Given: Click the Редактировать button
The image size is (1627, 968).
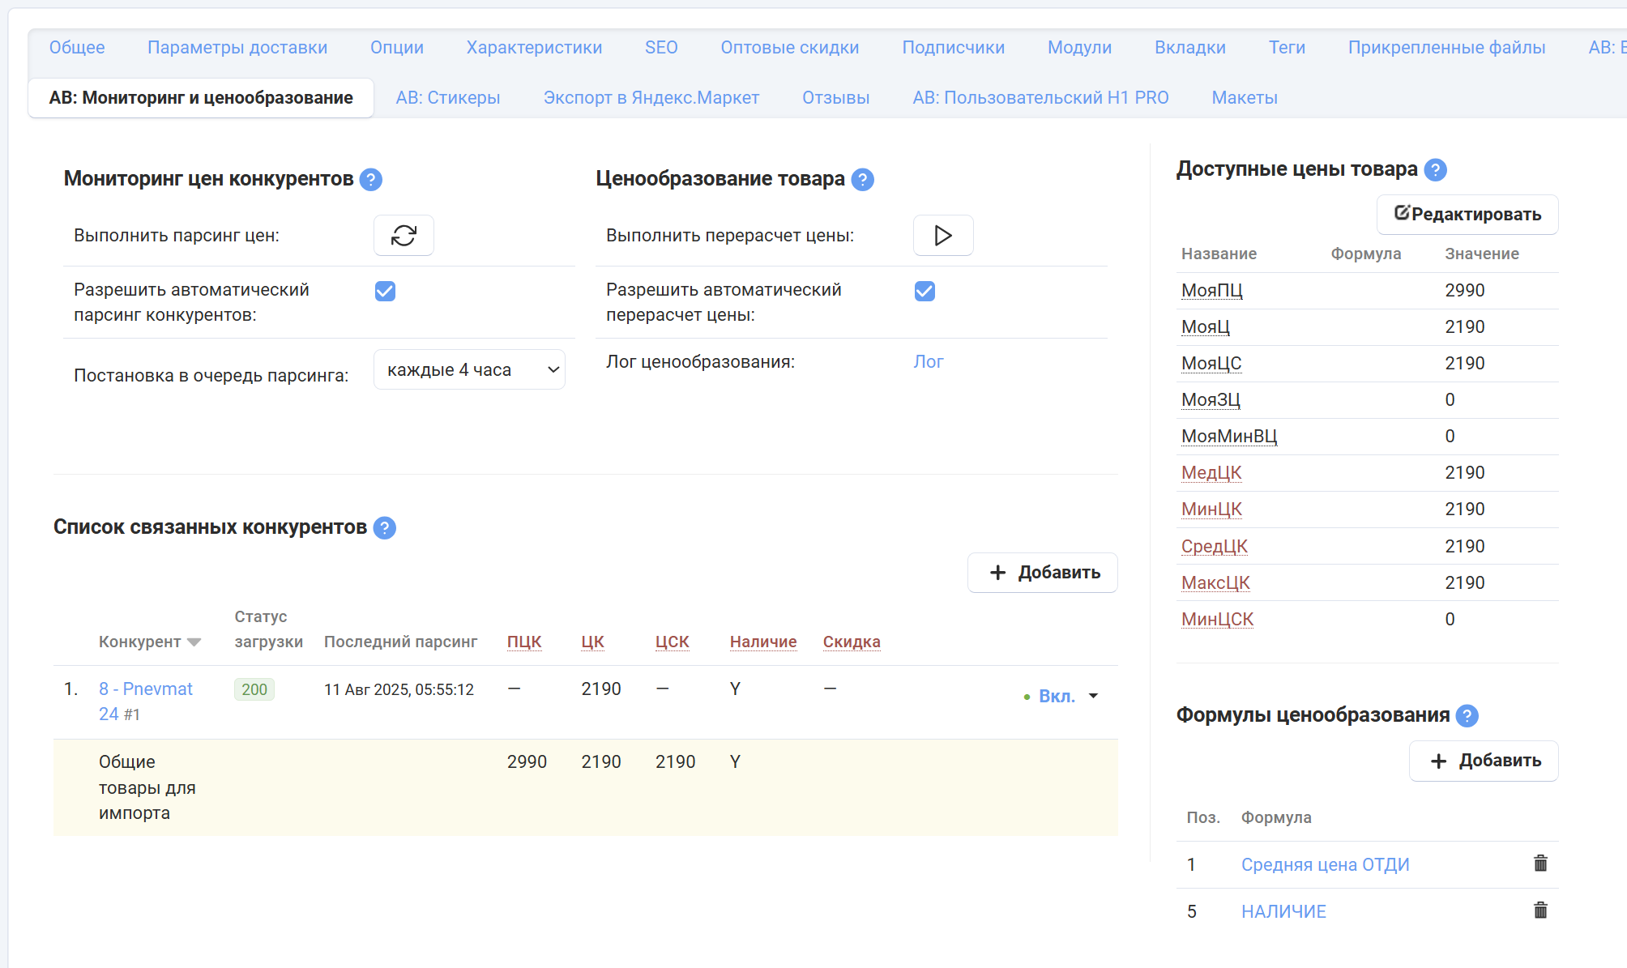Looking at the screenshot, I should point(1467,215).
